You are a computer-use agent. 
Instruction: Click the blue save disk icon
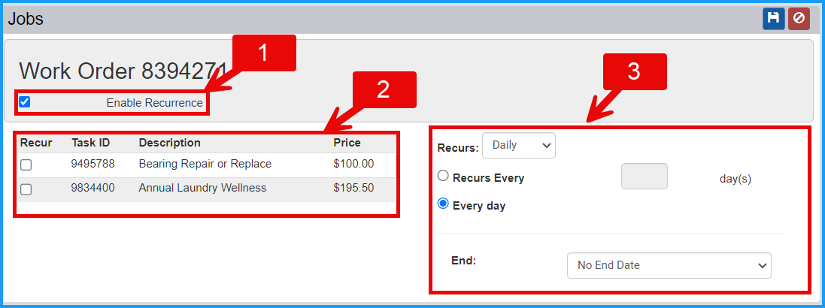point(773,18)
